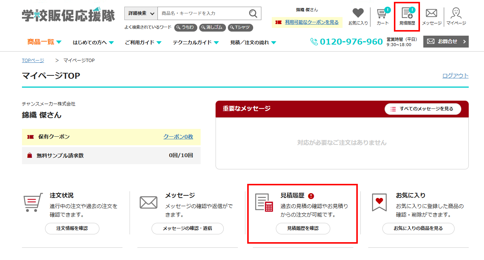Open the 見積／注文の流れ menu
The width and height of the screenshot is (484, 260).
tap(253, 42)
